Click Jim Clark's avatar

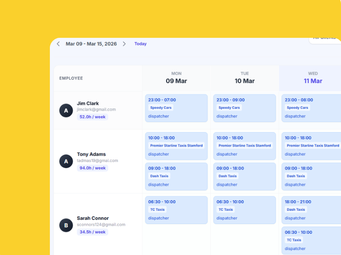[x=66, y=110]
